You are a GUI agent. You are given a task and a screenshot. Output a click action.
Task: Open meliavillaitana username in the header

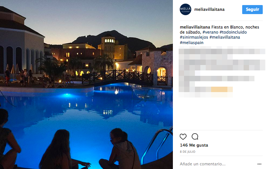coord(209,9)
